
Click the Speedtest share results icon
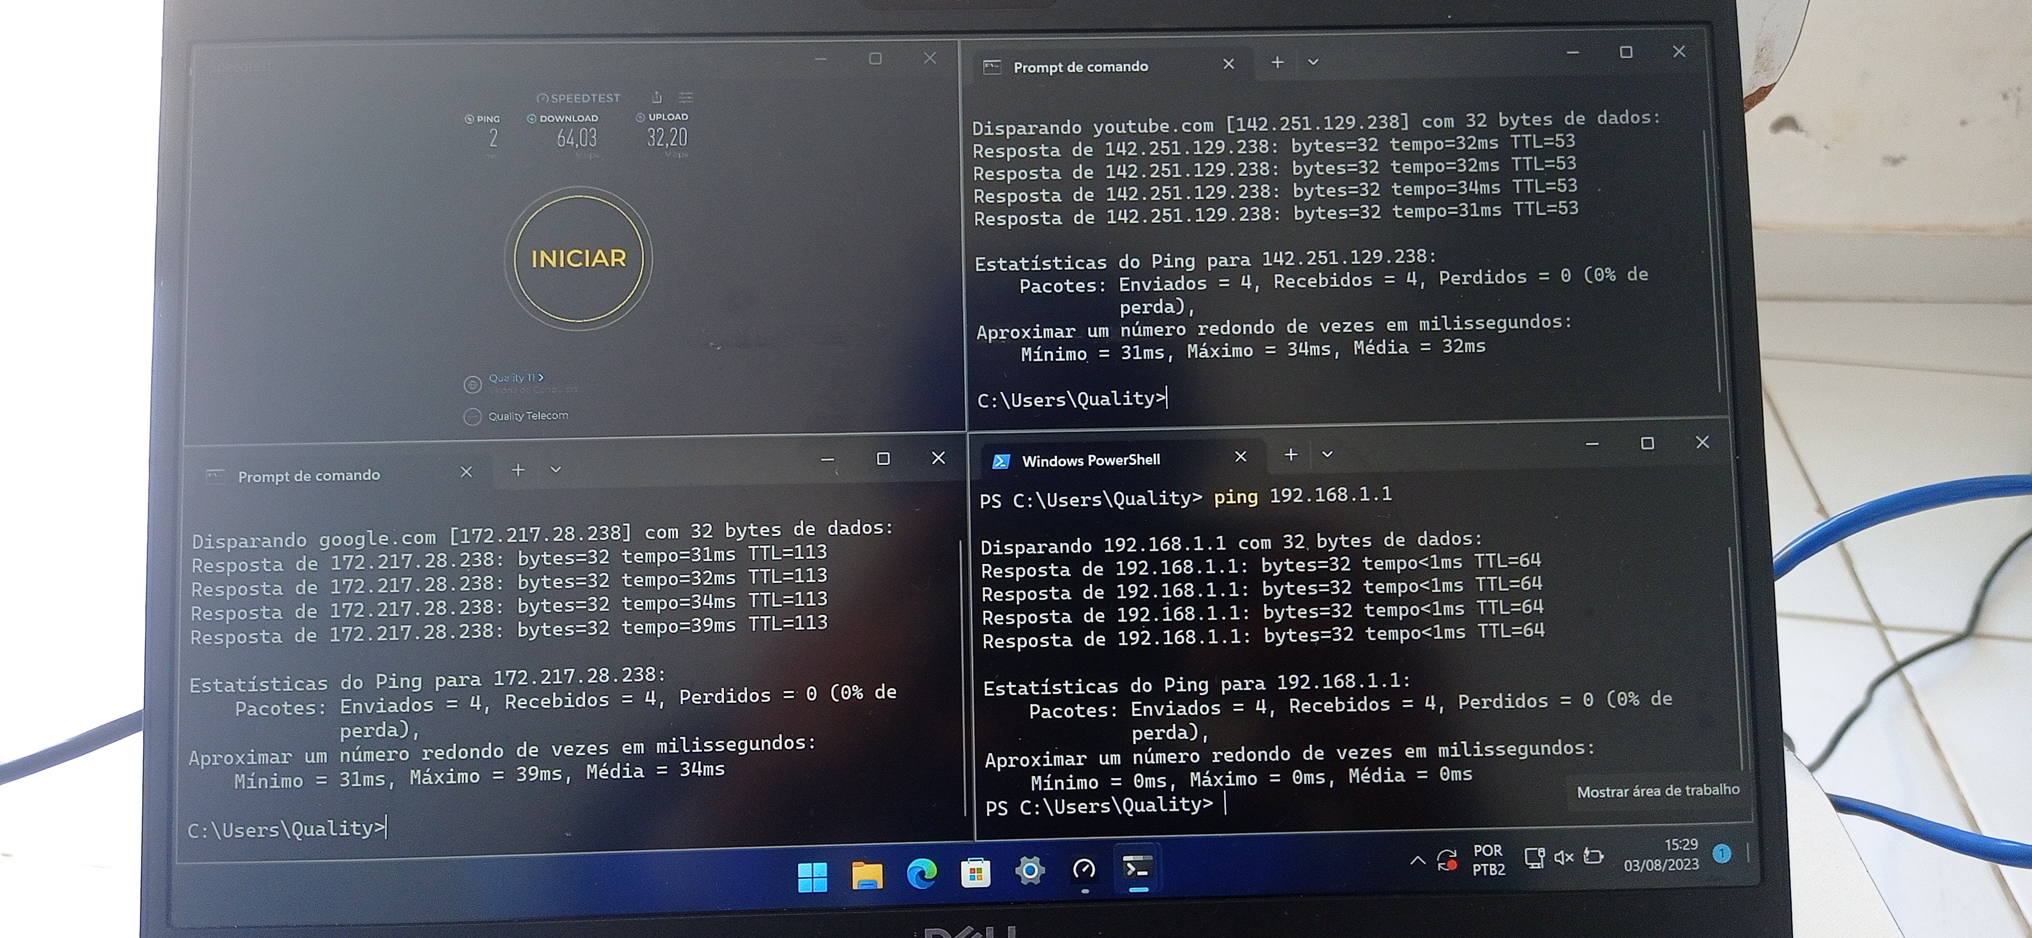[x=656, y=97]
